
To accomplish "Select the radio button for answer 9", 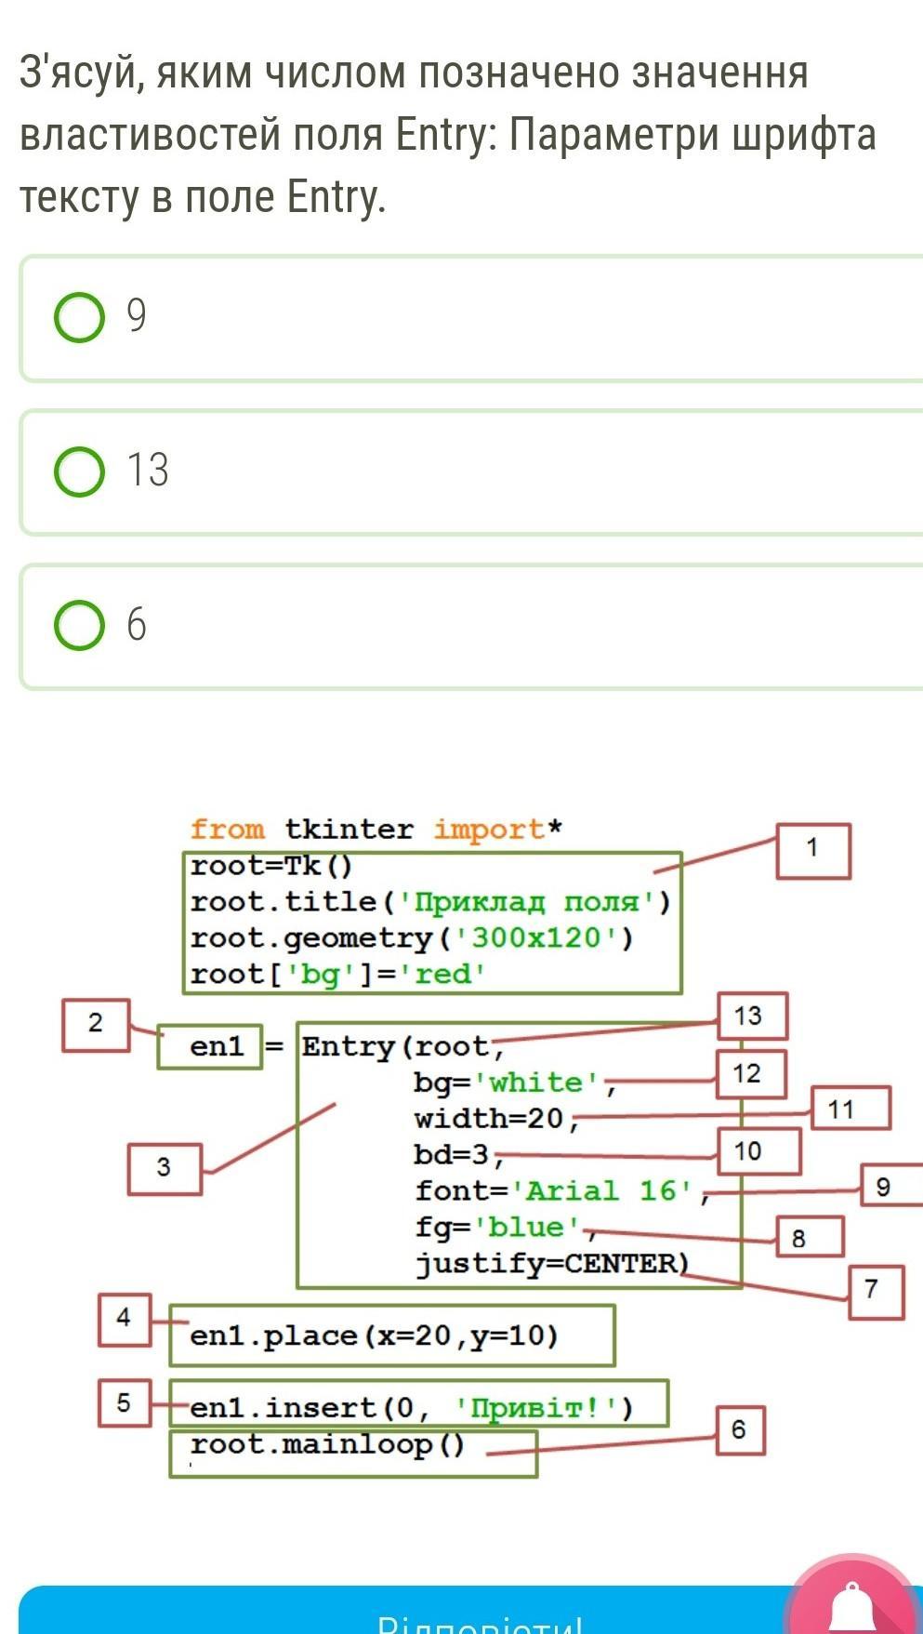I will tap(79, 318).
